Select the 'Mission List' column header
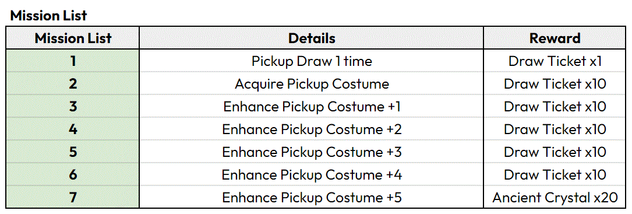 click(x=73, y=38)
